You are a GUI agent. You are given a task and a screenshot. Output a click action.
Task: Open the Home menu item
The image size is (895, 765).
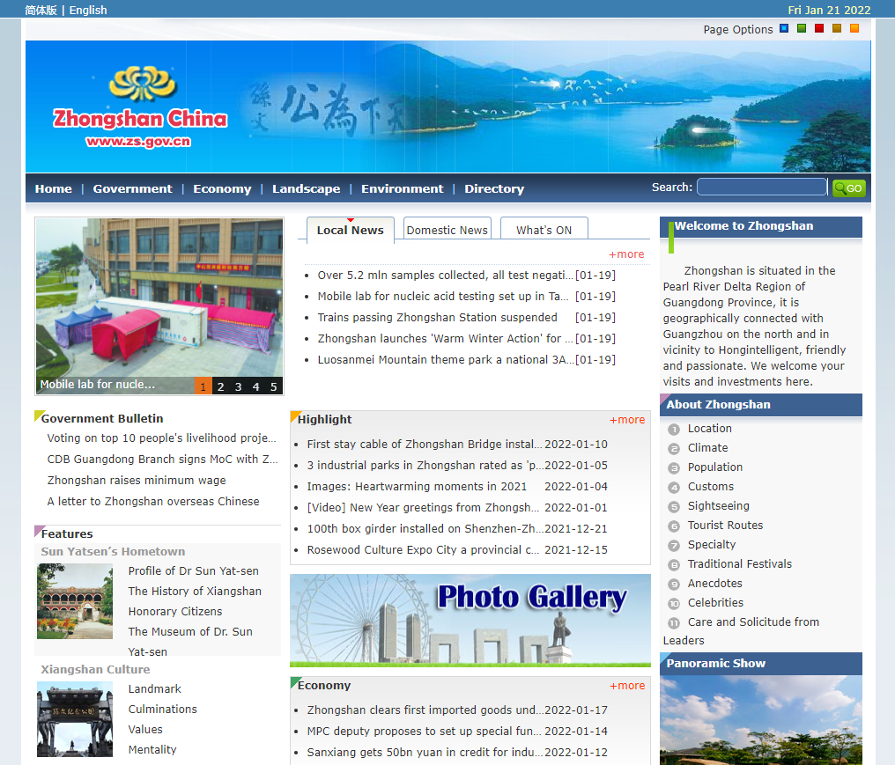click(x=54, y=188)
